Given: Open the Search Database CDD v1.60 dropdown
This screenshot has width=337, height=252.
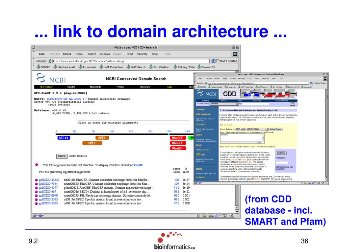Looking at the screenshot, I should click(x=251, y=129).
